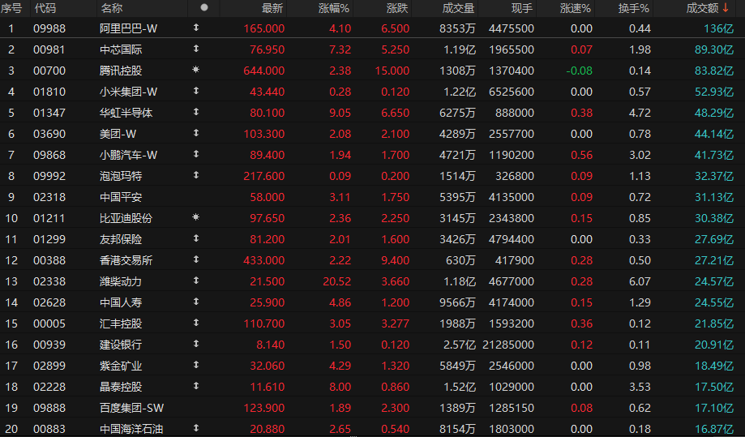Select the 腾讯控股 stock name

coord(121,71)
